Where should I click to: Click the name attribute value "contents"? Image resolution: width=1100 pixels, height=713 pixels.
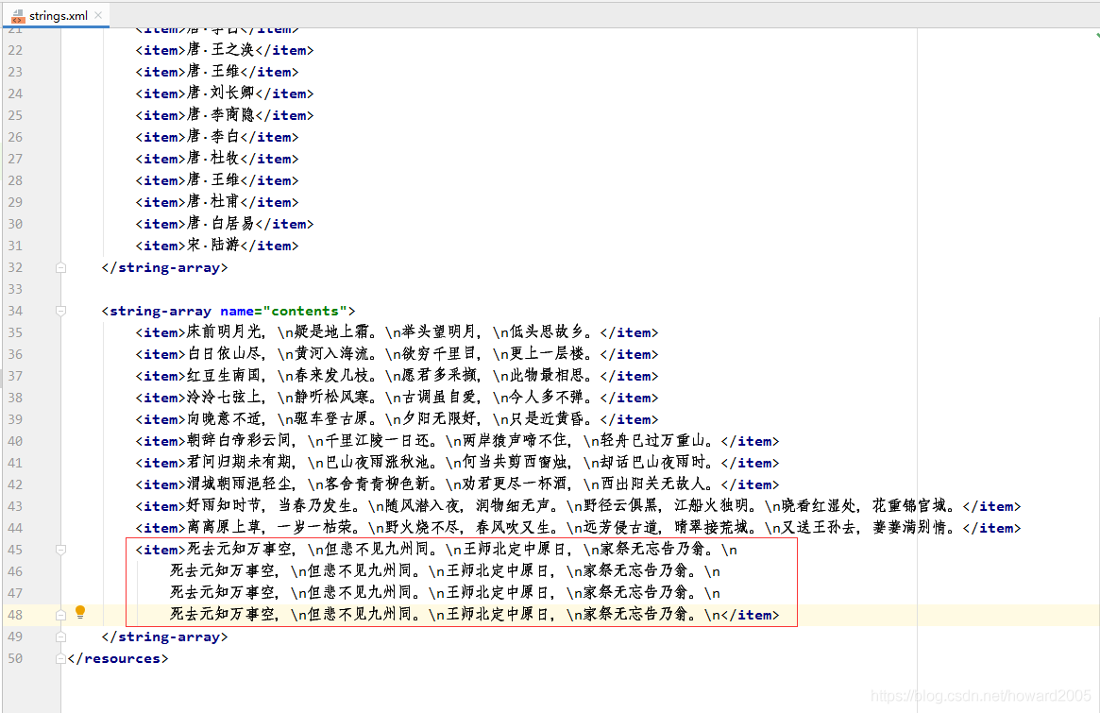click(305, 311)
